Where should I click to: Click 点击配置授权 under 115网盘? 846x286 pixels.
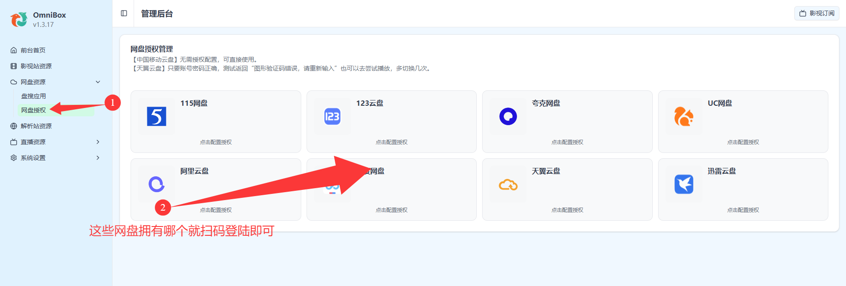(216, 142)
